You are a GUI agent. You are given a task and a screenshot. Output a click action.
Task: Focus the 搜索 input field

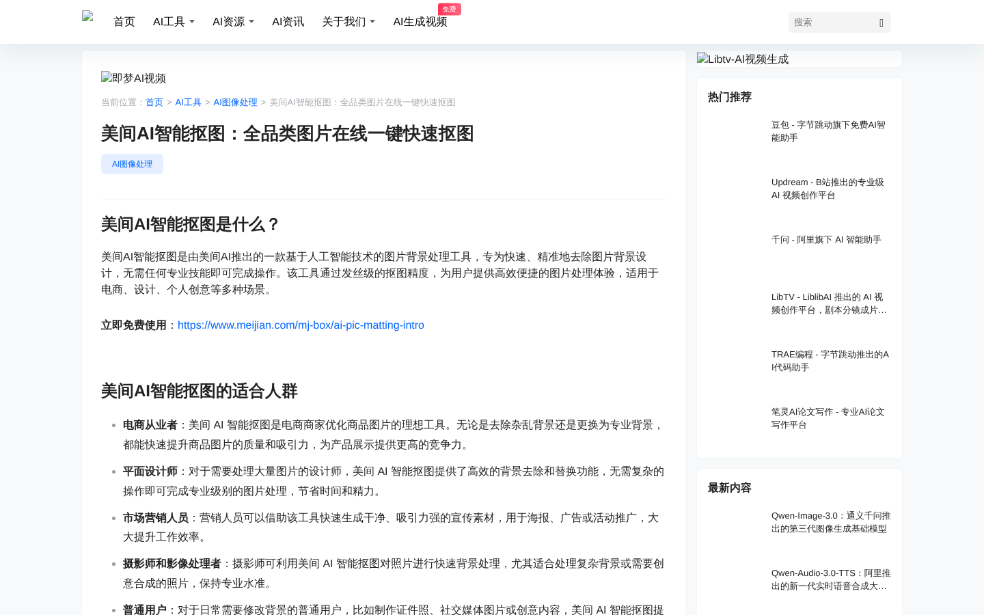832,23
